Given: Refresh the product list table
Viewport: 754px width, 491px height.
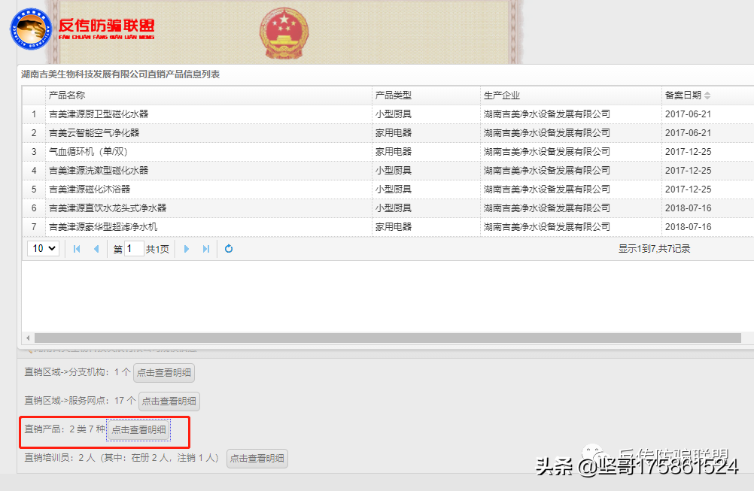Looking at the screenshot, I should point(229,249).
